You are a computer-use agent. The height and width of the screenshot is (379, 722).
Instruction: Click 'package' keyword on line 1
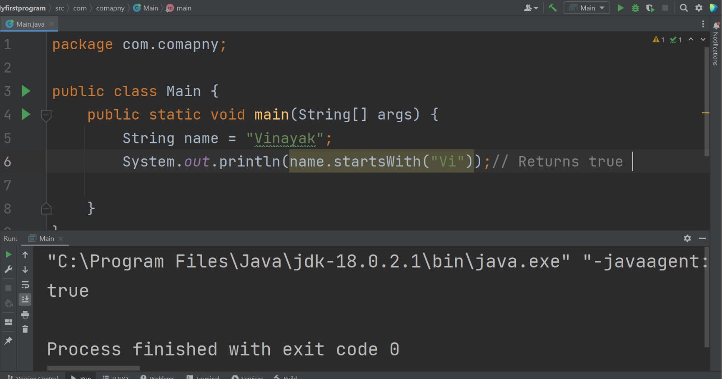83,44
